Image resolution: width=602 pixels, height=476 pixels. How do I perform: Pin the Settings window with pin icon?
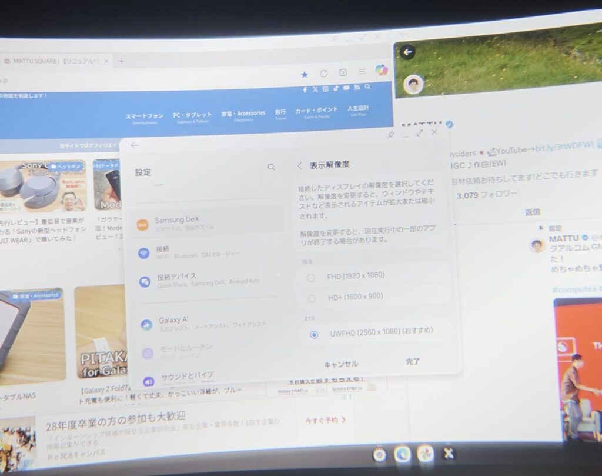(391, 135)
